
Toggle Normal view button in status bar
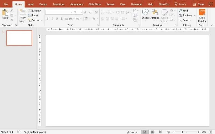click(145, 132)
